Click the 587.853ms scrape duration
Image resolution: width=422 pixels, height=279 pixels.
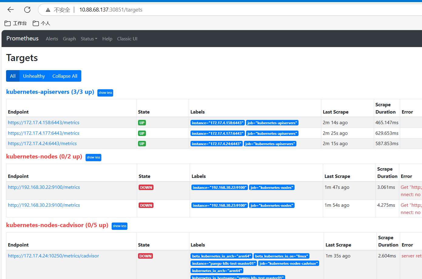pos(387,144)
